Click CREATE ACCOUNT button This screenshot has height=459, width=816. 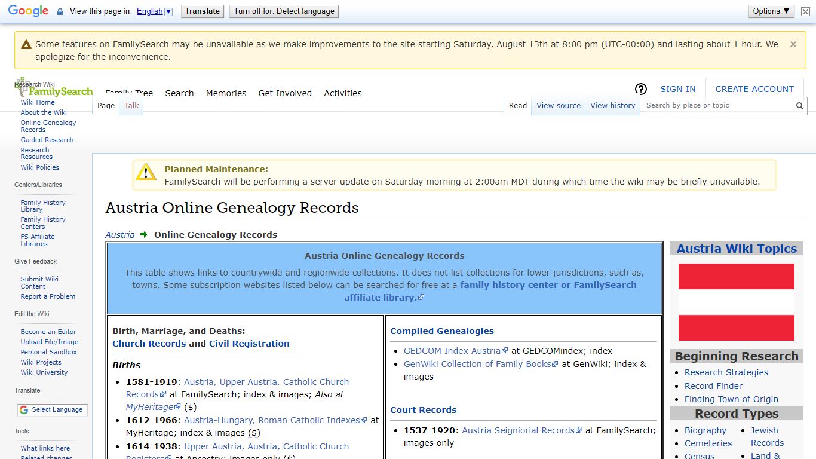[x=754, y=89]
